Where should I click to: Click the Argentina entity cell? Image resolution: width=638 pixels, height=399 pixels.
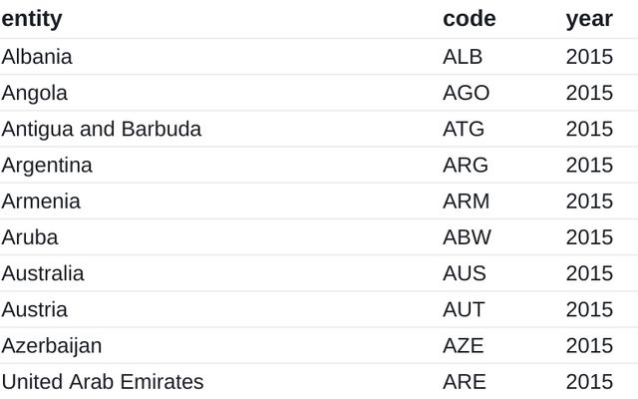point(47,165)
